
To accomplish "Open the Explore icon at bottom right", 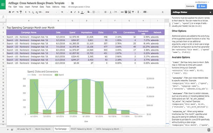I will pos(209,130).
